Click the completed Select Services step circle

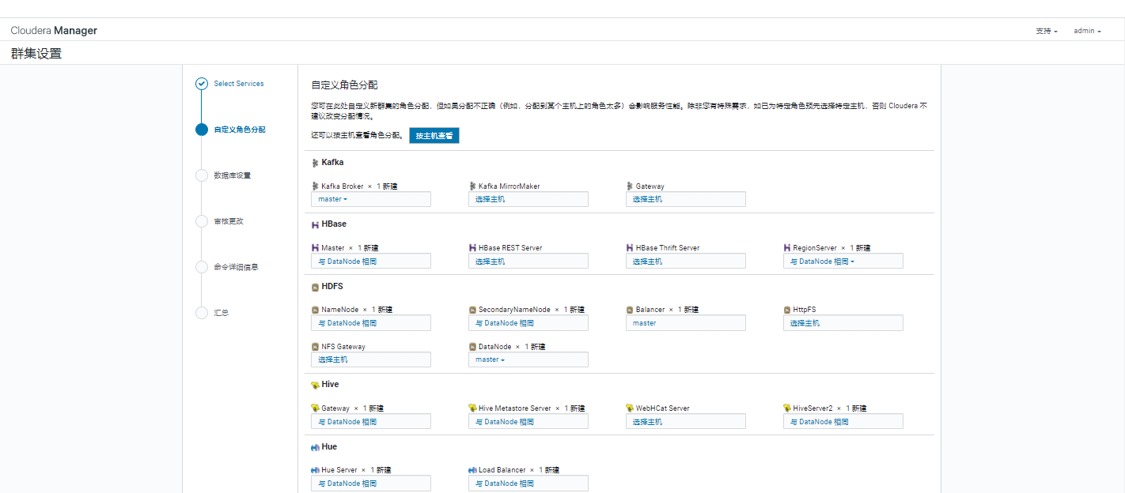point(202,84)
